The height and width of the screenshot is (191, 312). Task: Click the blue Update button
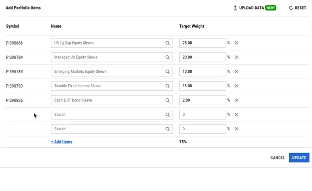pos(299,158)
